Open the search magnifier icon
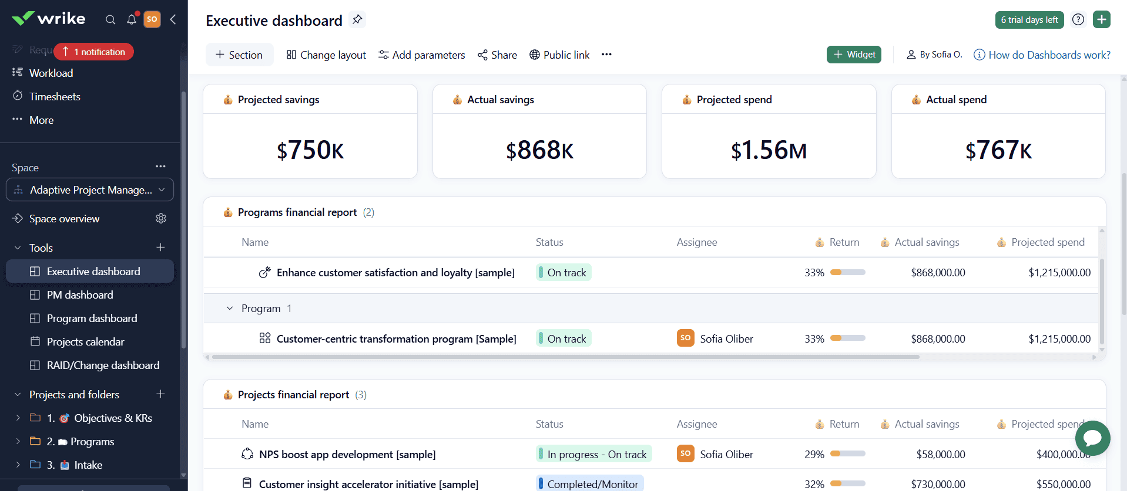Viewport: 1127px width, 491px height. pyautogui.click(x=110, y=19)
